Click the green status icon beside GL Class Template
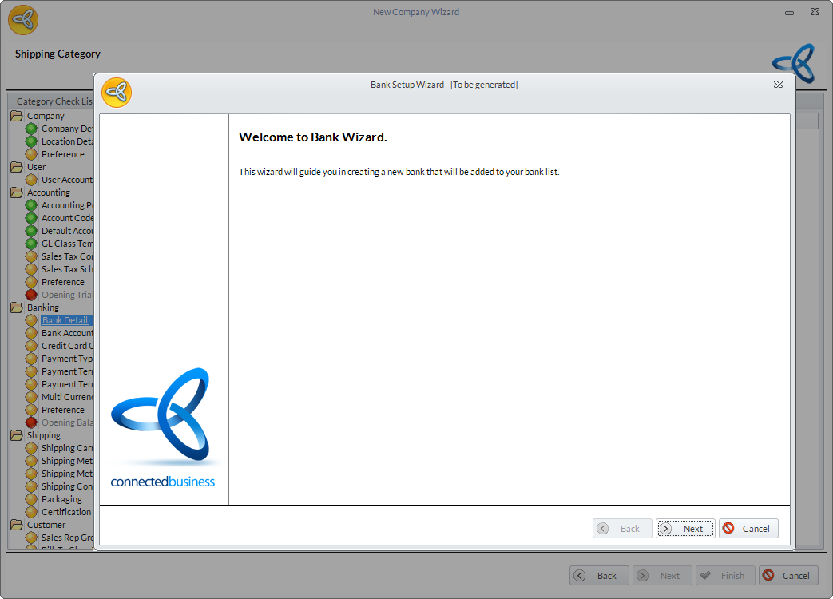This screenshot has width=833, height=599. [x=31, y=244]
